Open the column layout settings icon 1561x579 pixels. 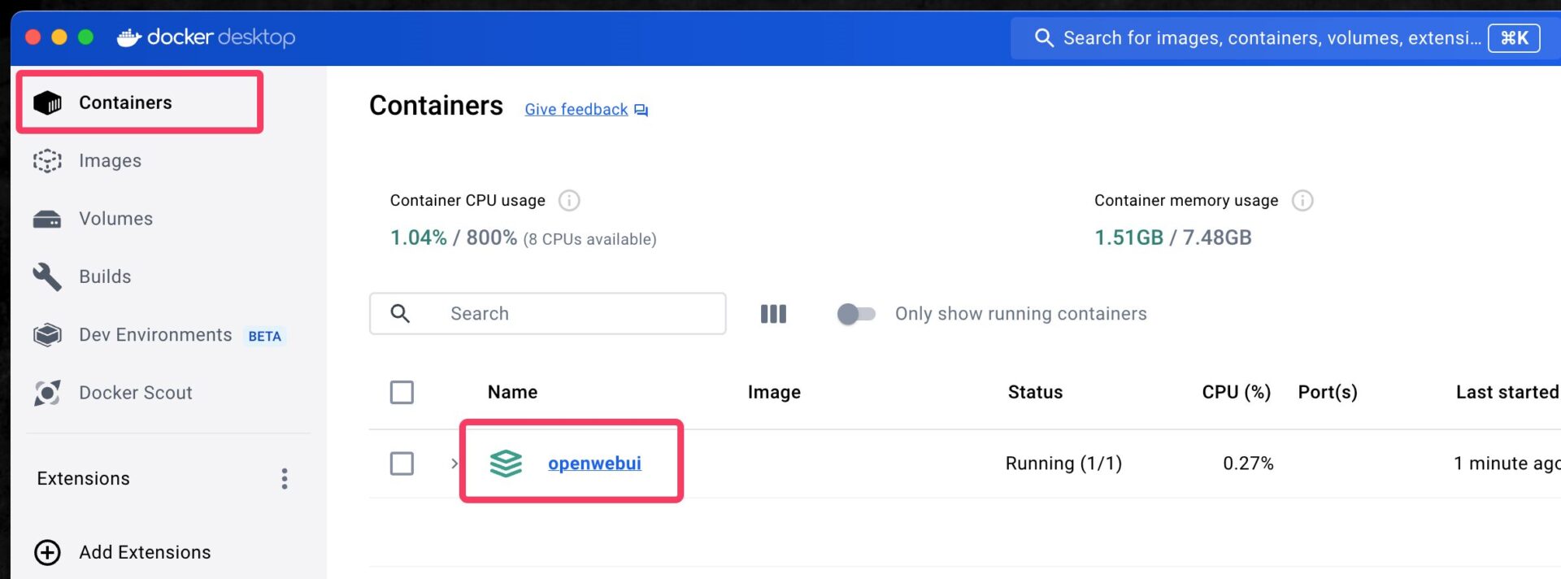coord(772,314)
